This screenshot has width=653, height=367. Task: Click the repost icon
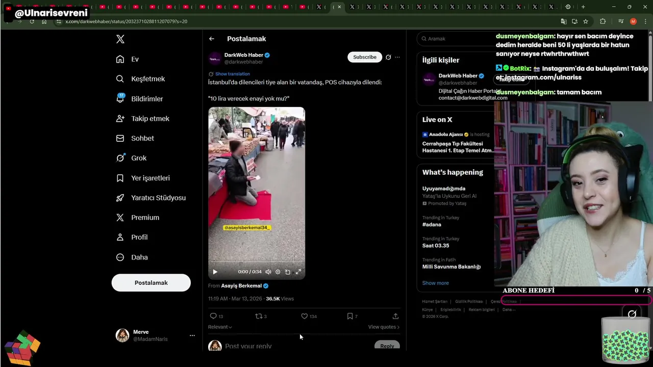coord(259,316)
